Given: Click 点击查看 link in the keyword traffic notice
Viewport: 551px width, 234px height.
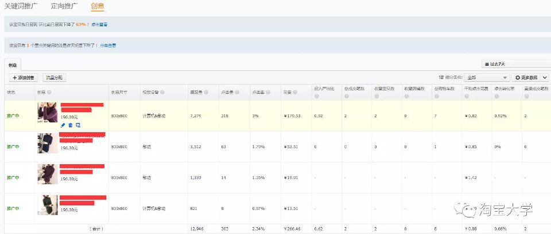Looking at the screenshot, I should 108,45.
